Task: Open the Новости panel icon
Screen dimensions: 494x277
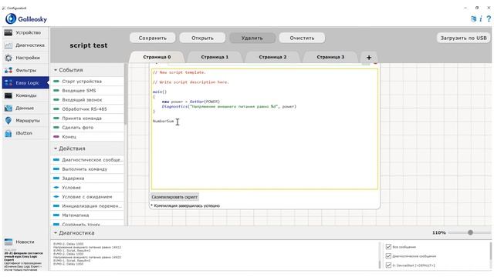Action: (8, 242)
